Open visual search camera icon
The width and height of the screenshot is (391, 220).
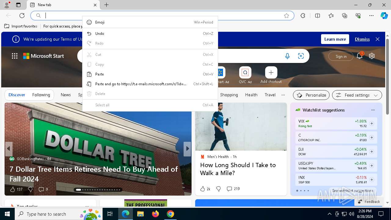point(301,56)
